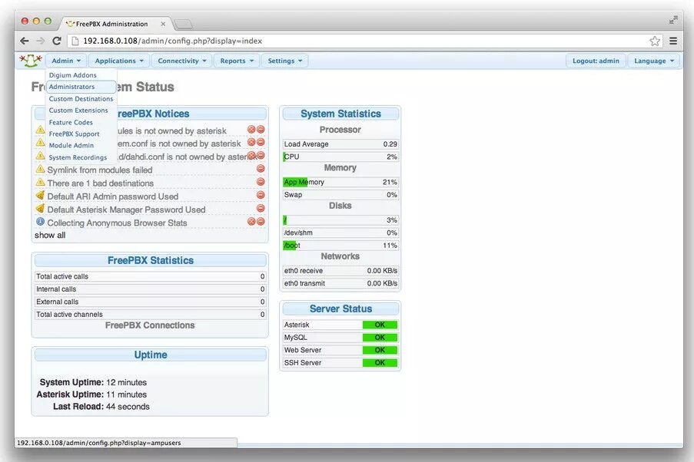Ignore the 'Default ARI Admin password Used' notice

[x=261, y=195]
